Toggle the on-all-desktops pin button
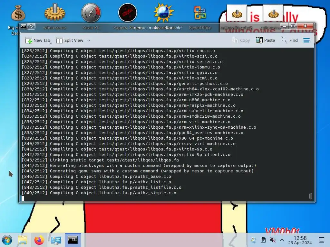This screenshot has width=330, height=247. (31, 26)
